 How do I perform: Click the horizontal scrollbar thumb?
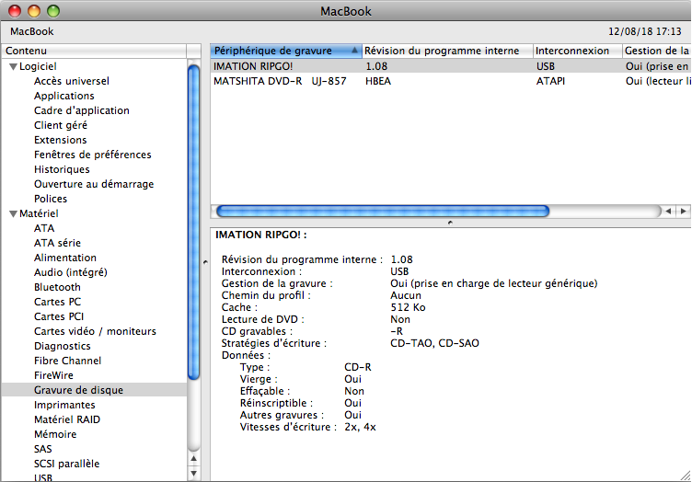(383, 212)
